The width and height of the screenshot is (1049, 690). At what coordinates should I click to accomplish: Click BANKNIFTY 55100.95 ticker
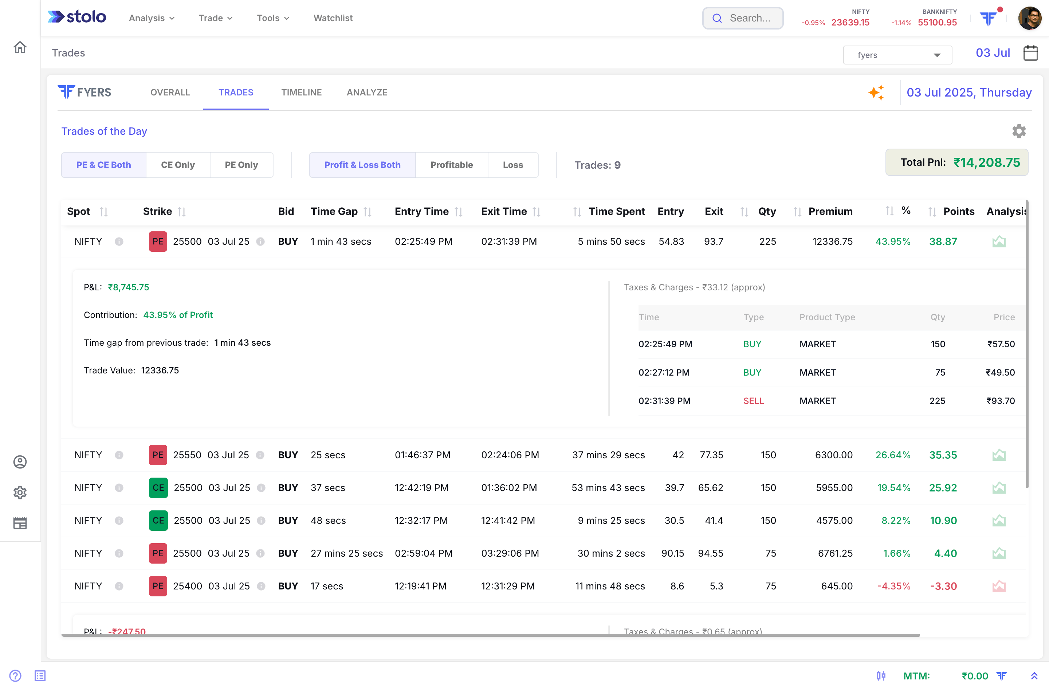(924, 18)
